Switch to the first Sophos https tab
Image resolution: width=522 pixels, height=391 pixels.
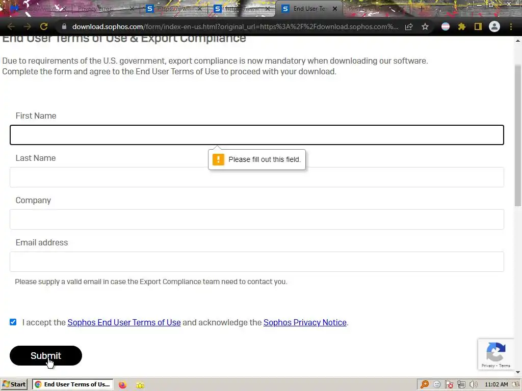[x=174, y=9]
